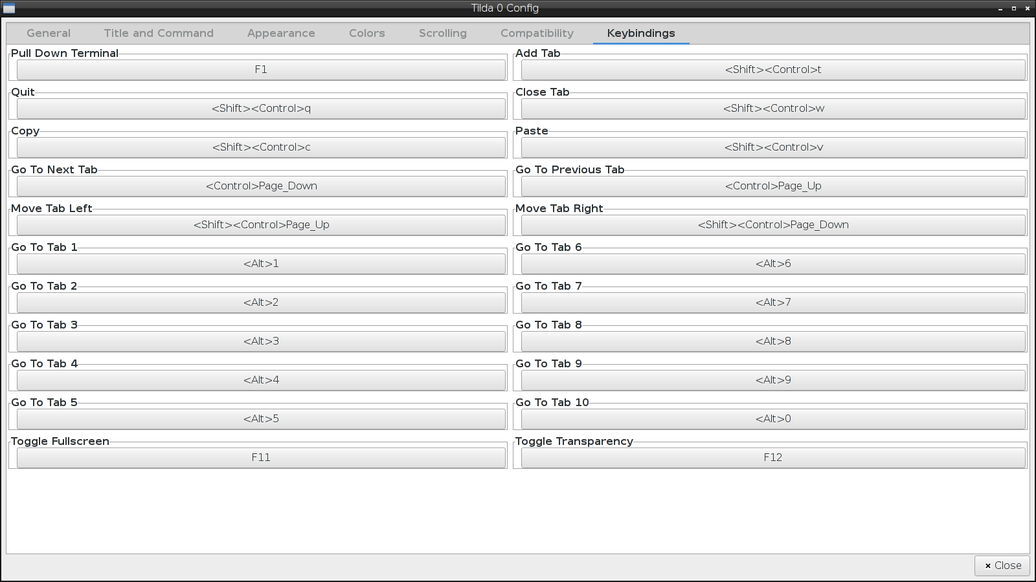Switch to the Colors tab
Image resolution: width=1036 pixels, height=582 pixels.
coord(367,33)
